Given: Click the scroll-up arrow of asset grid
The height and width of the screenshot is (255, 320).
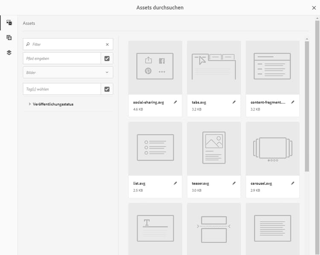Looking at the screenshot, I should coord(307,39).
